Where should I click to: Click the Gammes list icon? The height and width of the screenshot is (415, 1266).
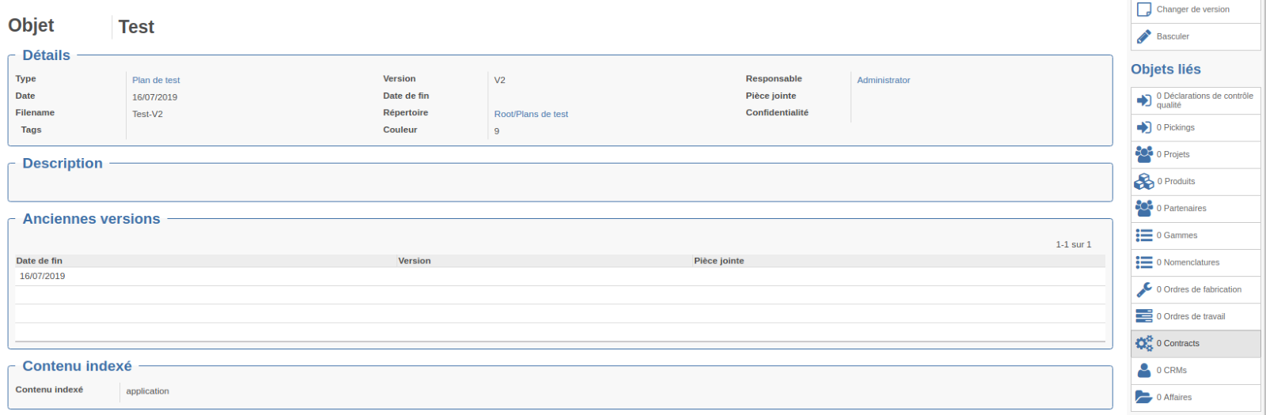click(x=1144, y=236)
